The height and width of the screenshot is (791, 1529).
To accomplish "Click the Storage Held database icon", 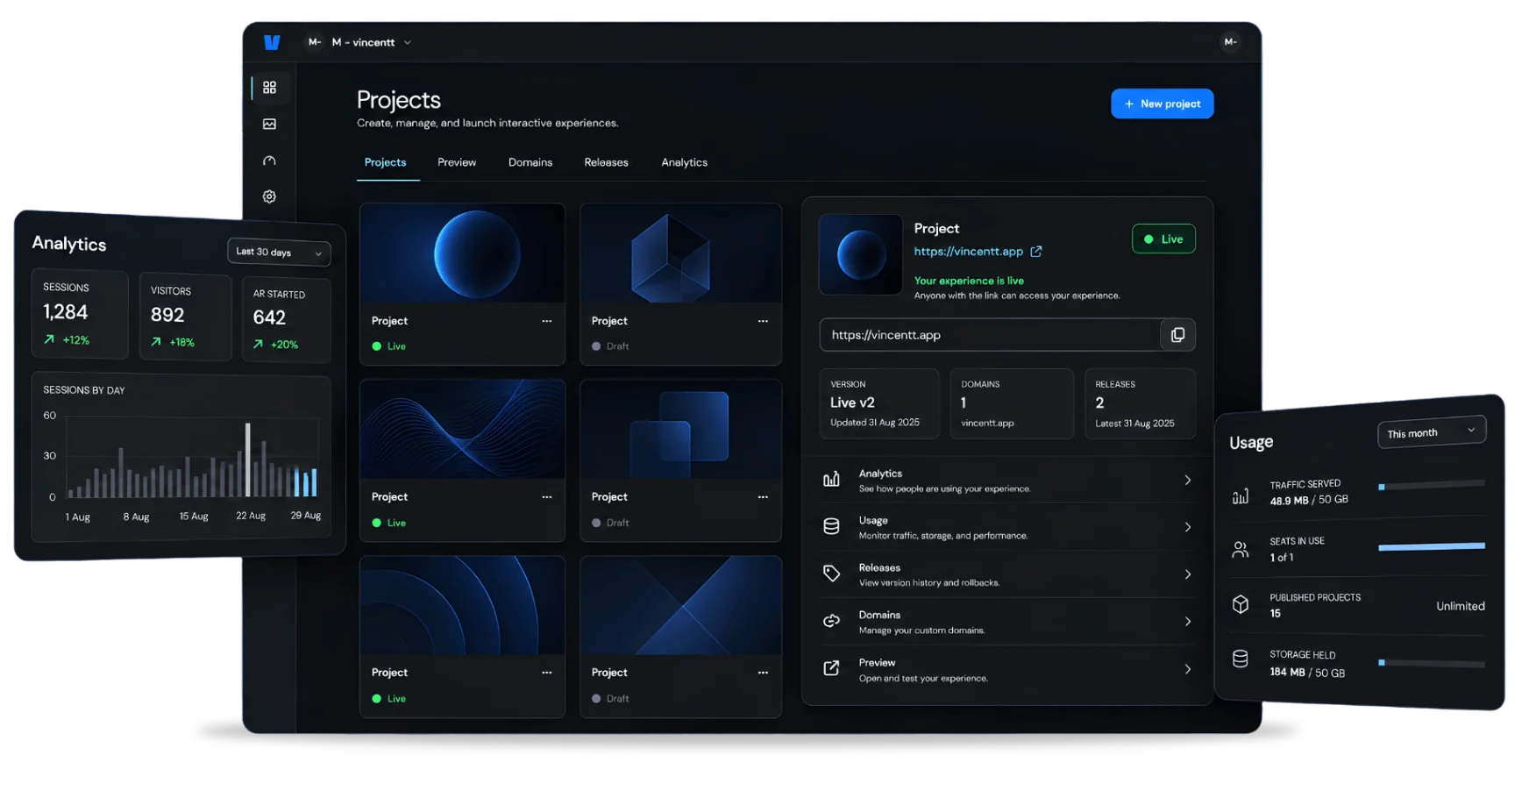I will click(x=1241, y=659).
